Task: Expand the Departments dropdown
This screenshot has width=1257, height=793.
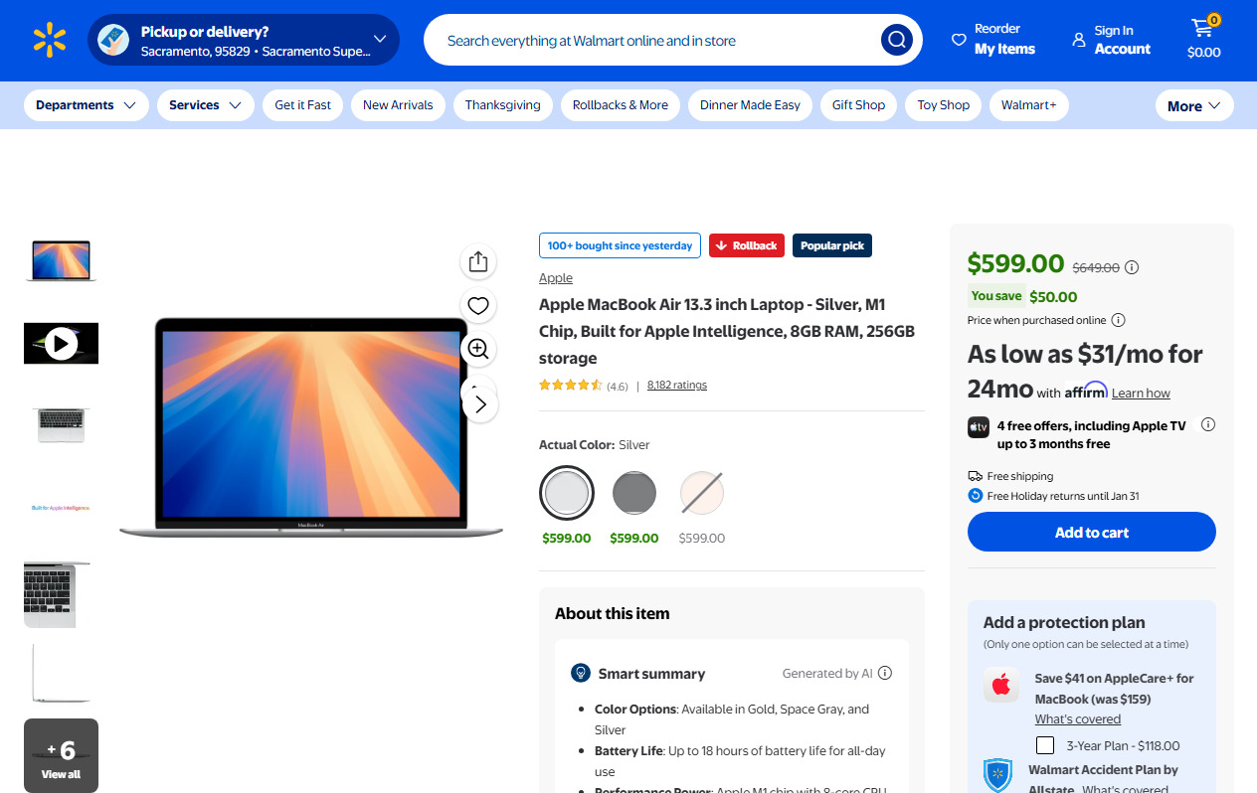Action: [x=86, y=105]
